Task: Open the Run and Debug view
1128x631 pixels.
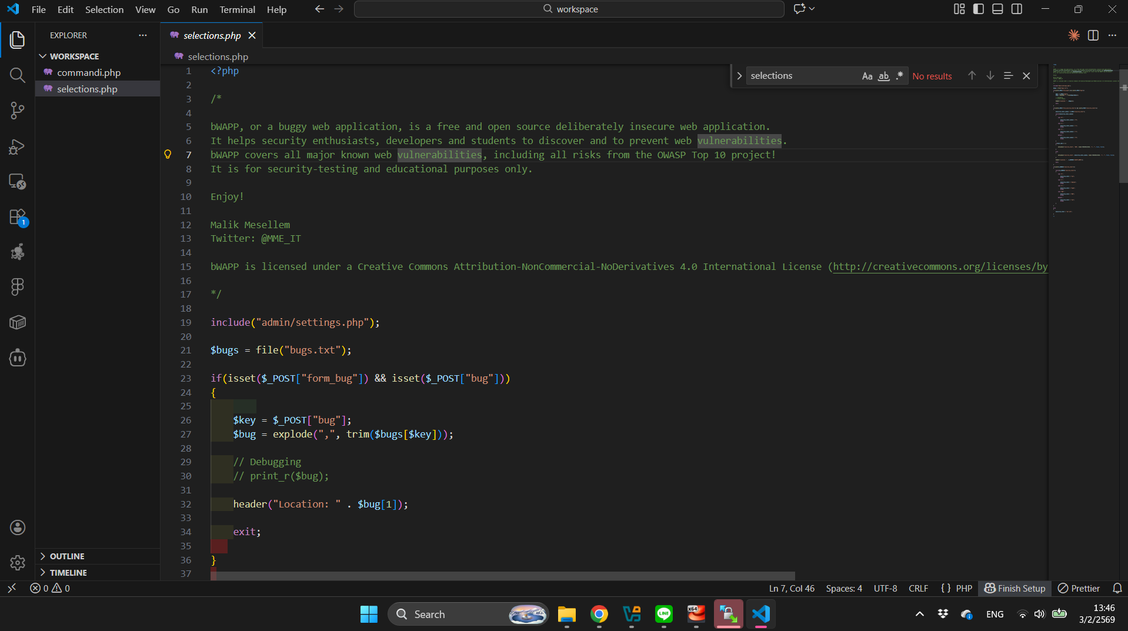Action: click(17, 146)
